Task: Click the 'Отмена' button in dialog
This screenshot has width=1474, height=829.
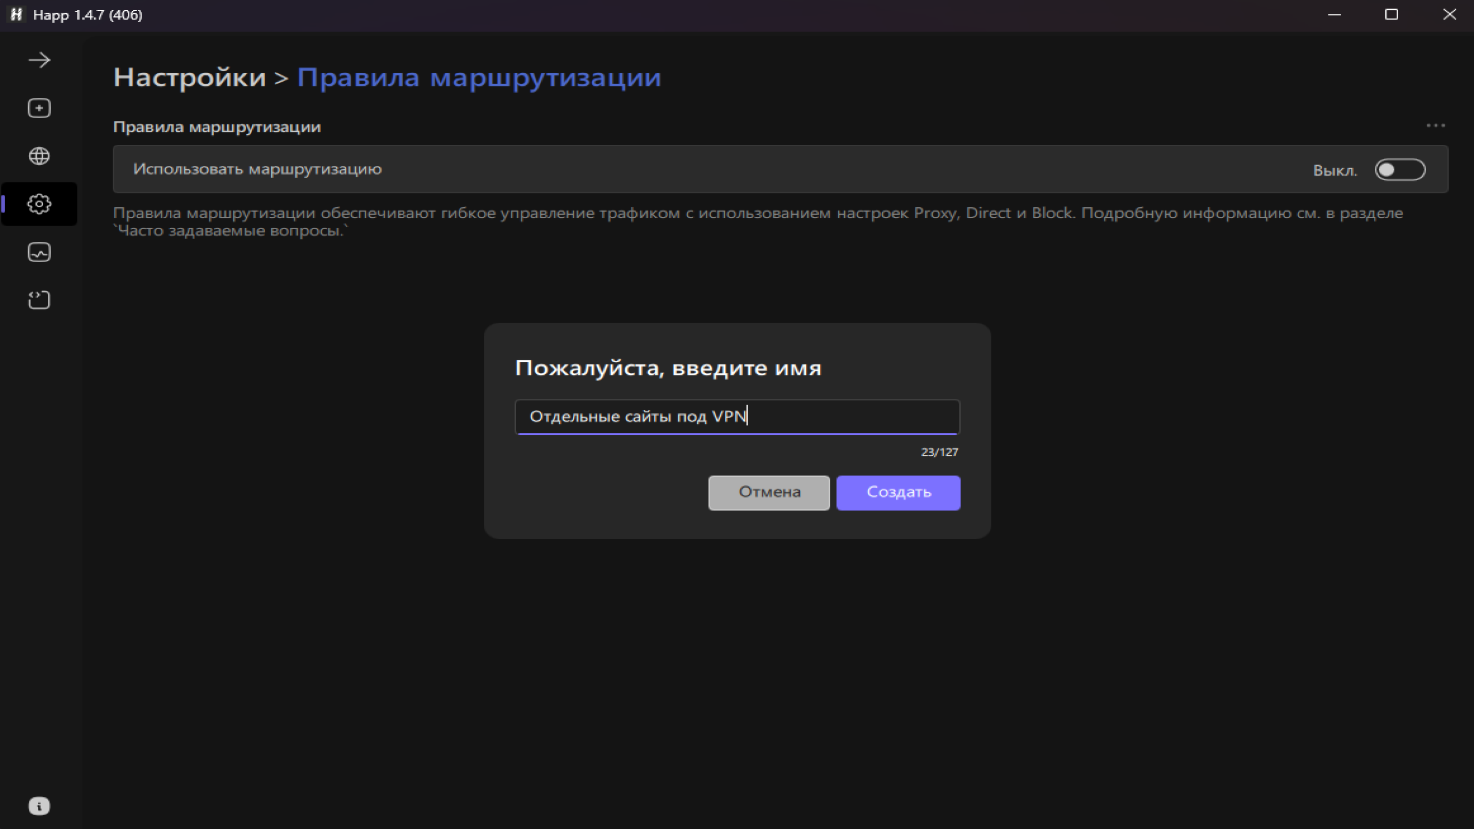Action: coord(769,492)
